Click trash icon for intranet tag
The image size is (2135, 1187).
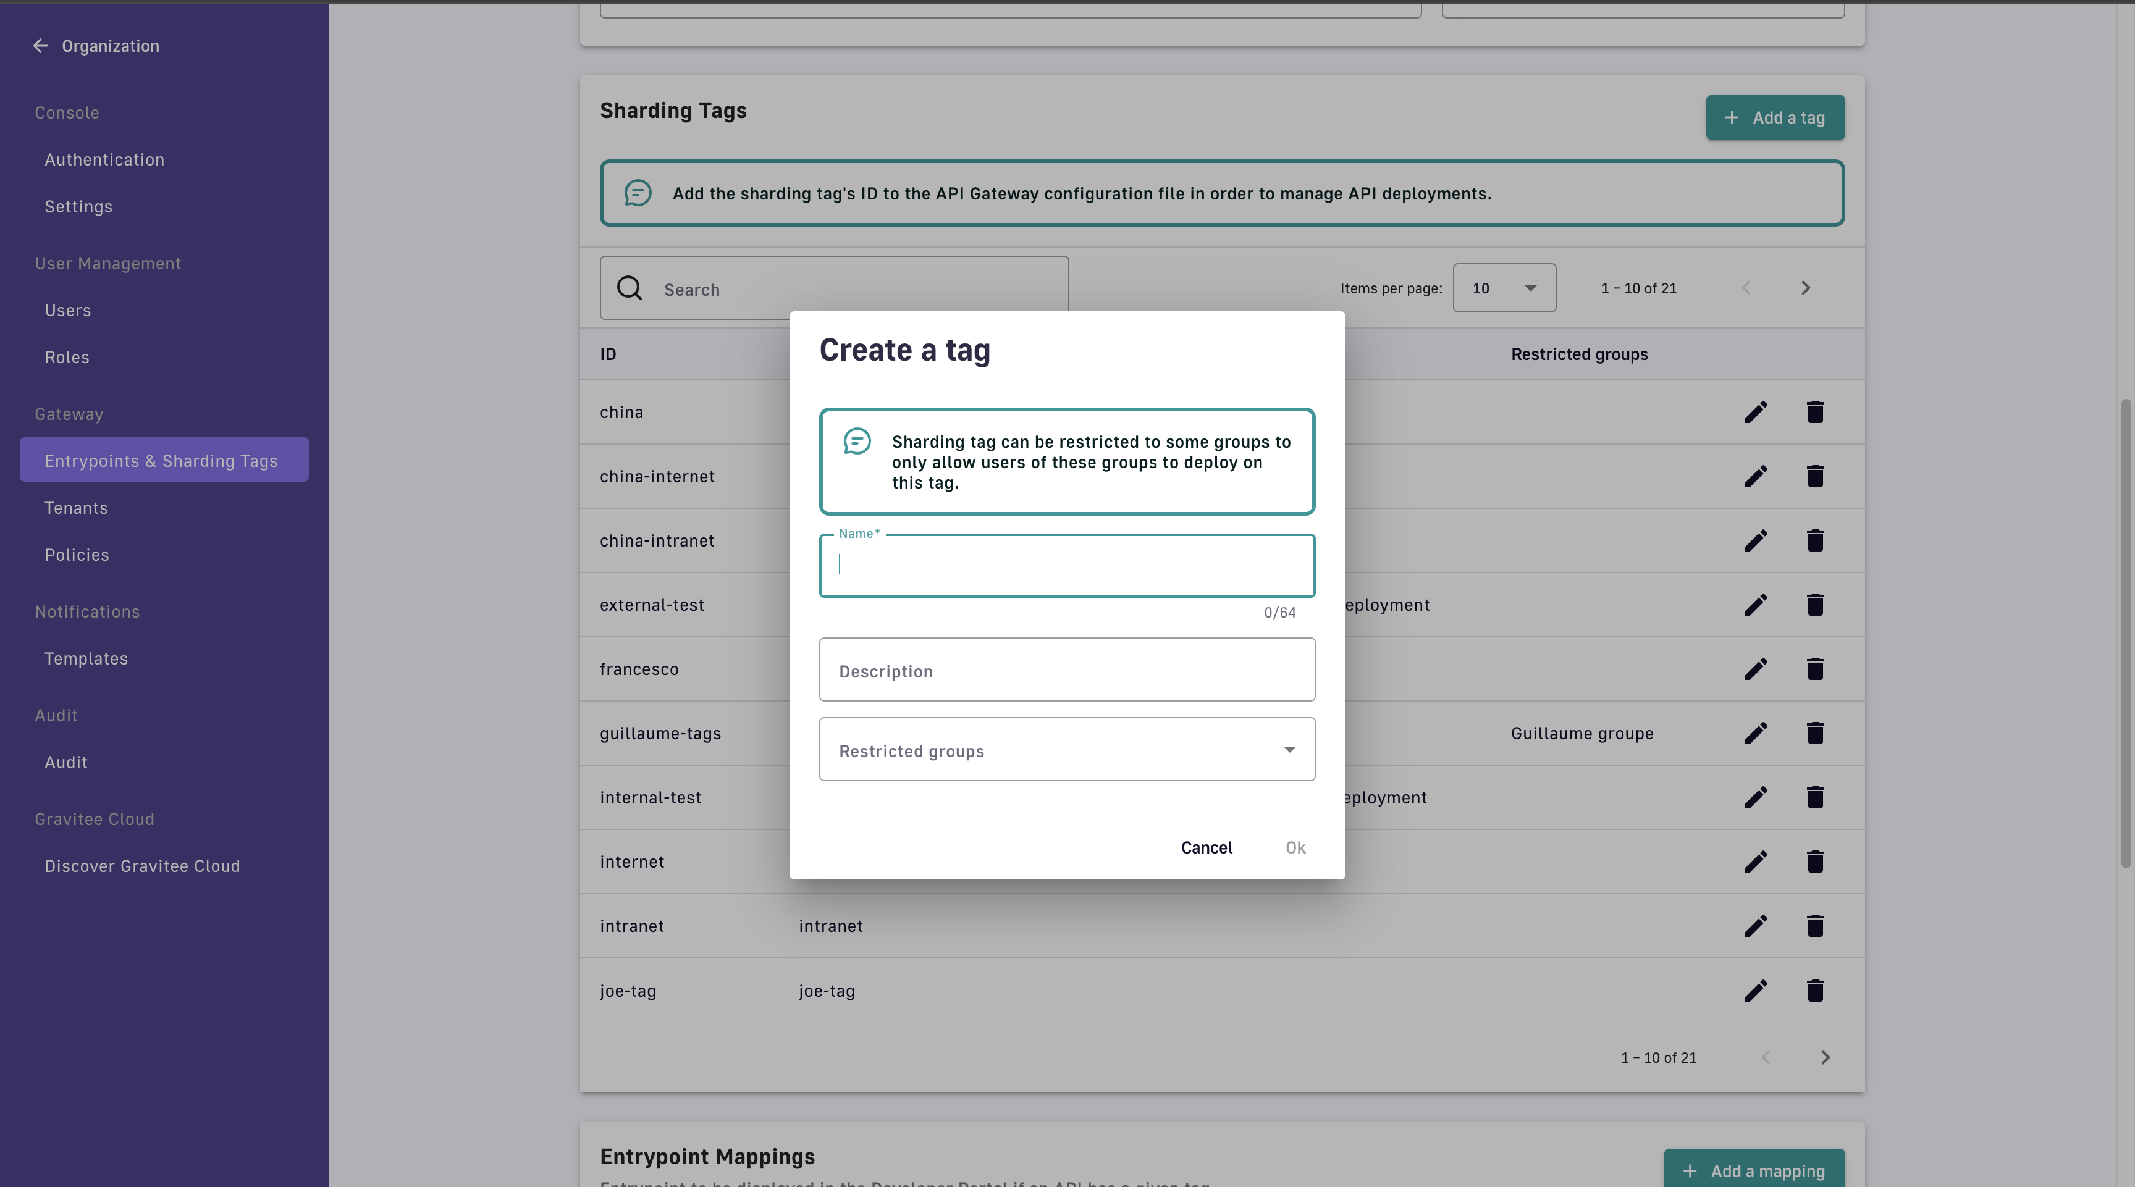[1814, 926]
